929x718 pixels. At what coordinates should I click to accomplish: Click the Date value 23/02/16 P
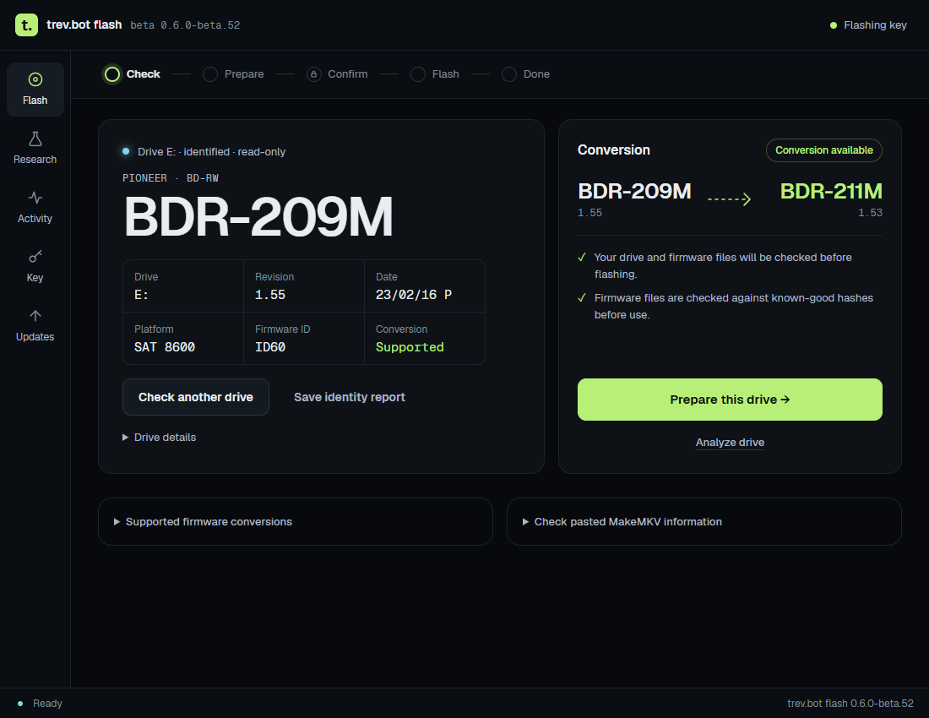[414, 295]
